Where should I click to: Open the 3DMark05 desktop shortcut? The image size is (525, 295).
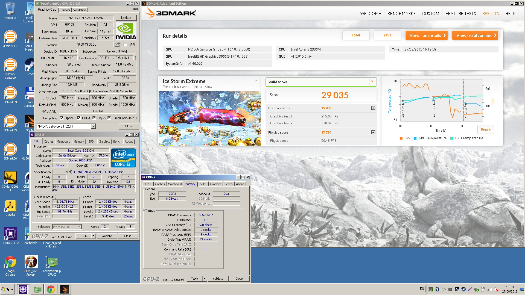click(10, 123)
